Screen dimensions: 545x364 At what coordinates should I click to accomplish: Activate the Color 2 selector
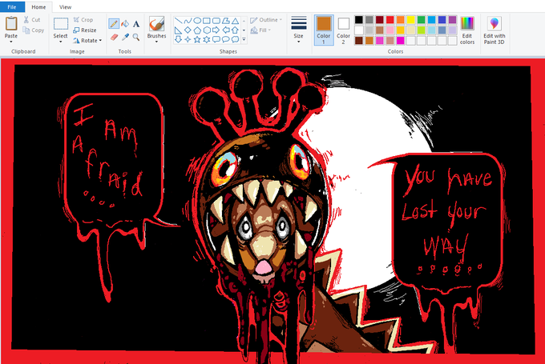click(343, 30)
